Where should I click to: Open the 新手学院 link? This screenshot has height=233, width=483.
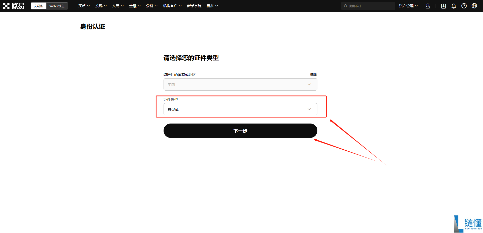coord(194,6)
